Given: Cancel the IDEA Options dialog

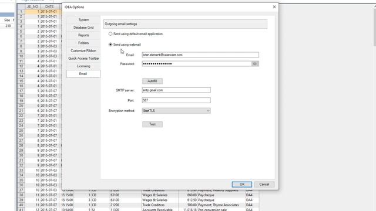Looking at the screenshot, I should click(264, 184).
